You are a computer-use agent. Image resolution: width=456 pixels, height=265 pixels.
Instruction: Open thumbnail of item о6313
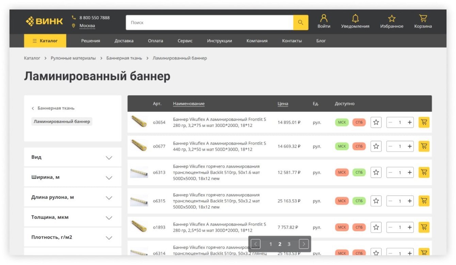[139, 172]
